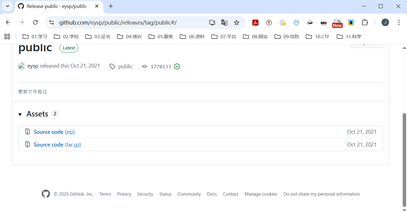Image resolution: width=407 pixels, height=212 pixels.
Task: Click the eysp user avatar
Action: coord(22,66)
